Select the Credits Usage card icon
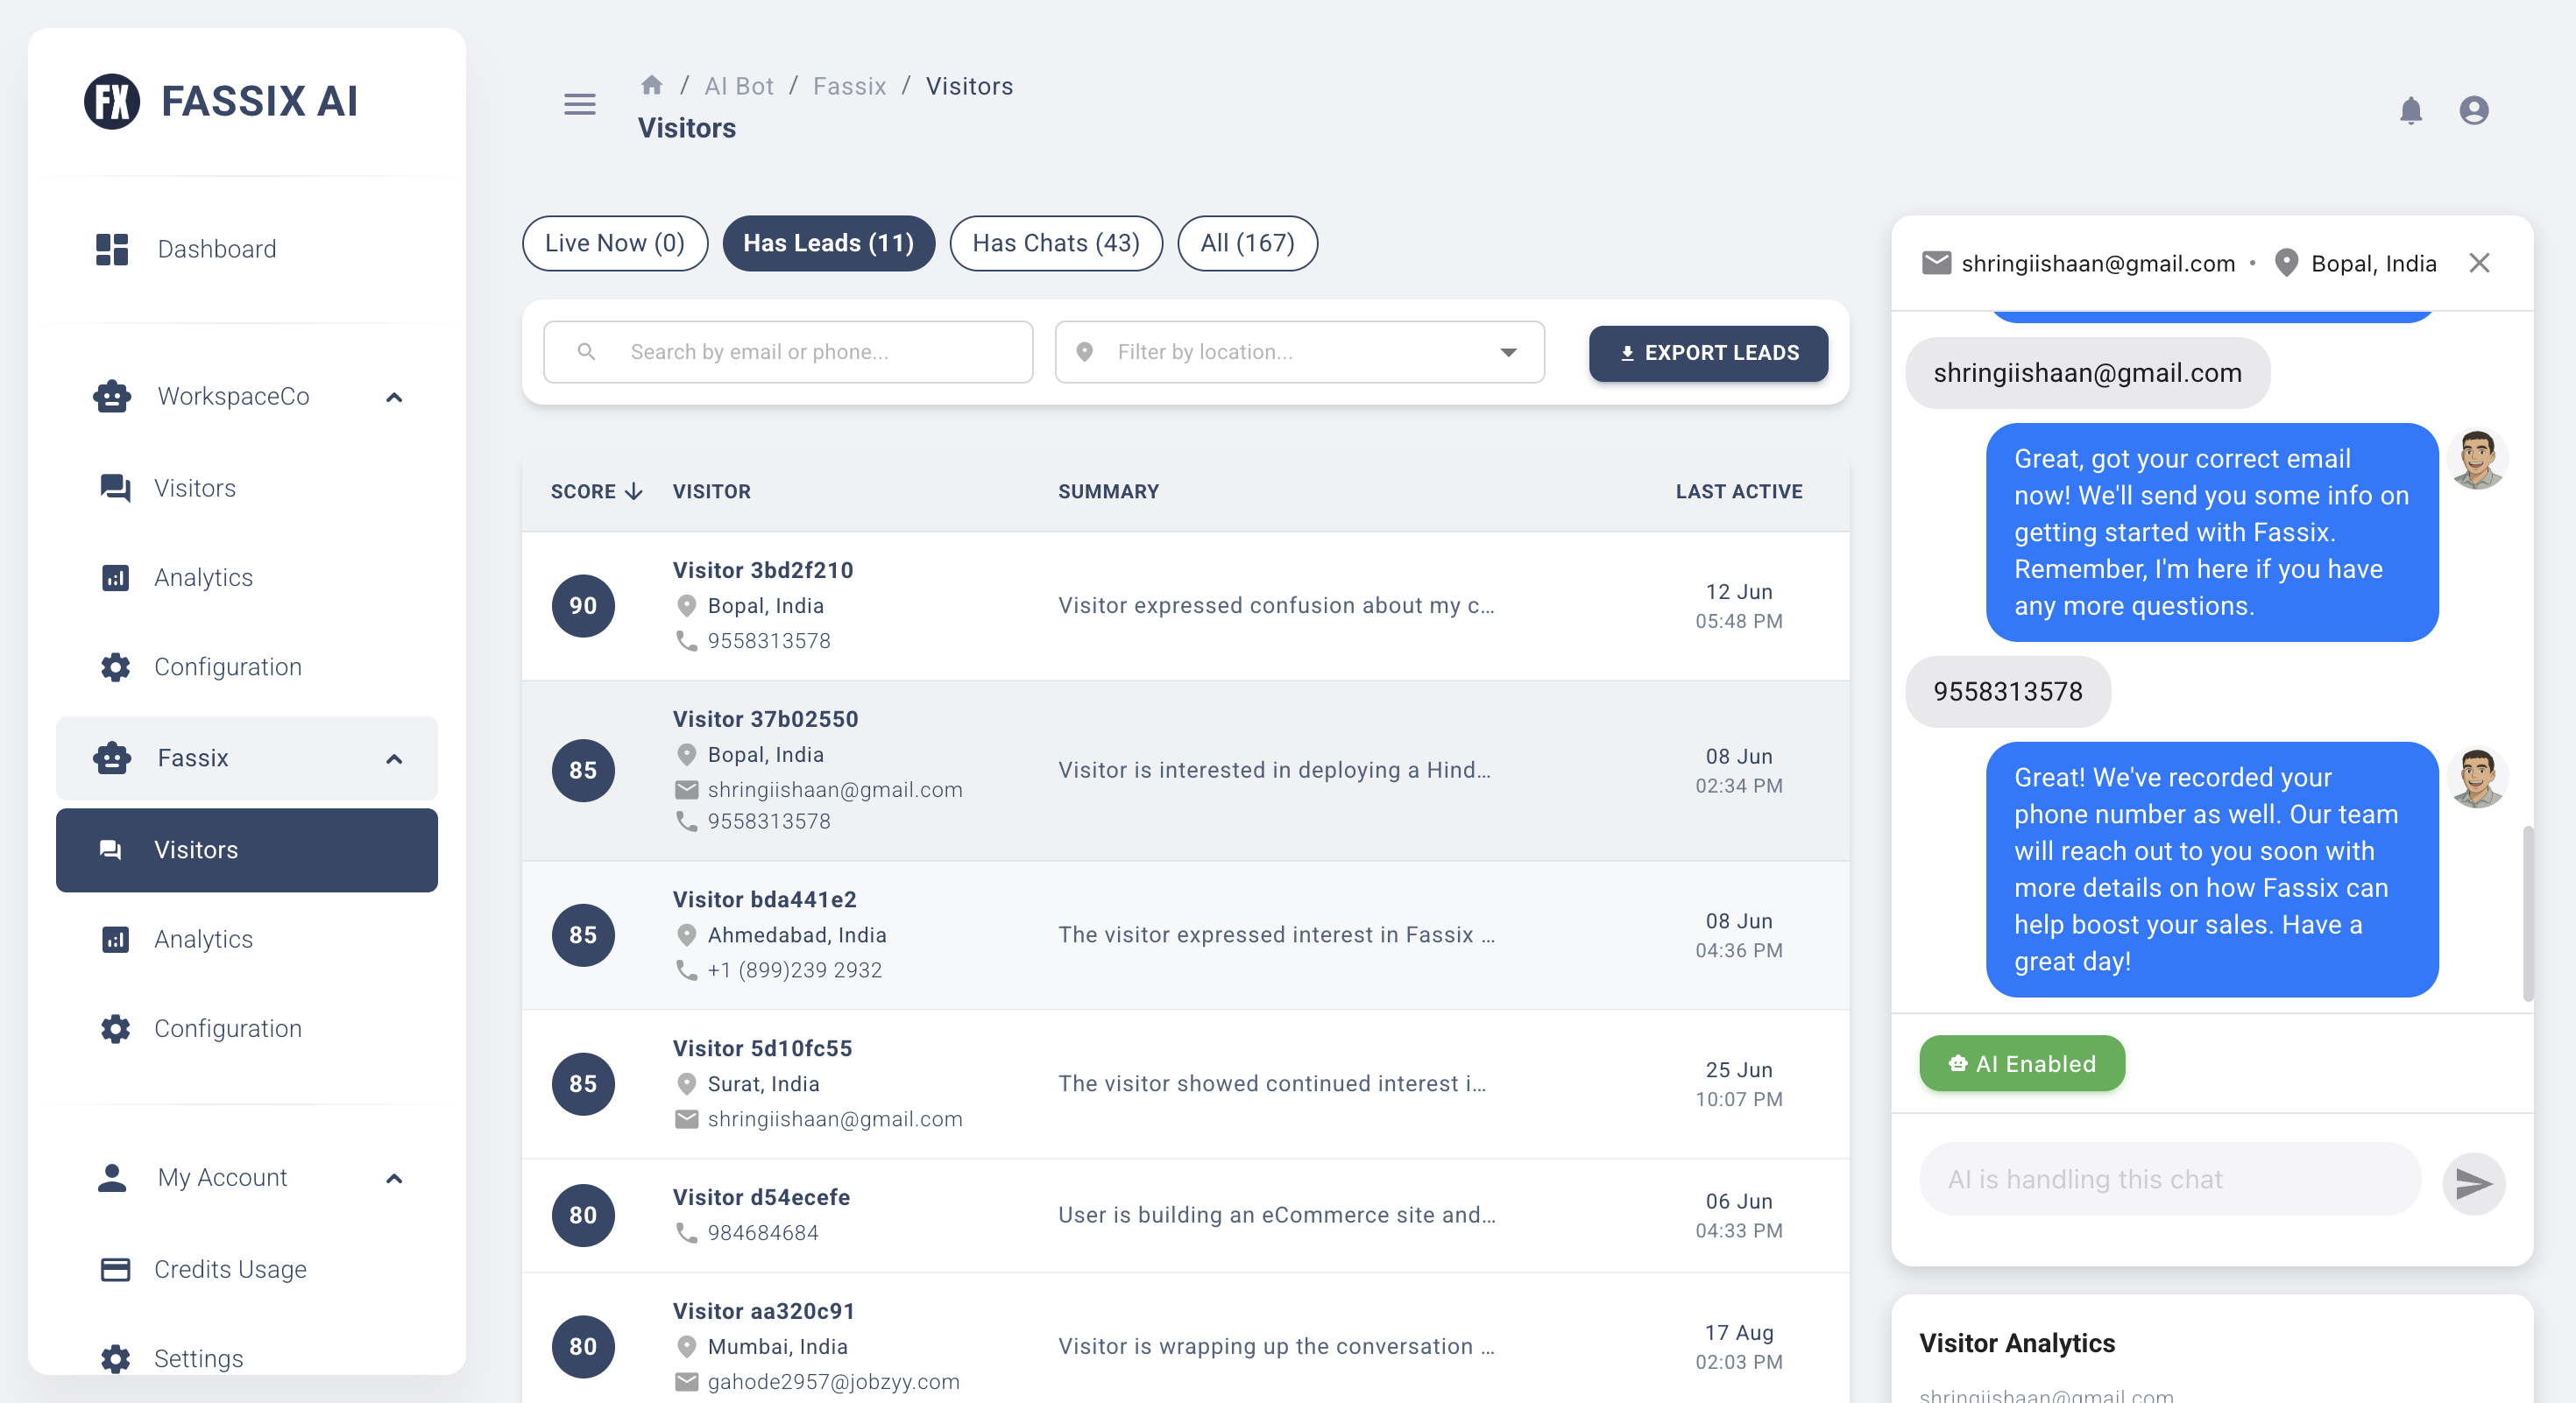The width and height of the screenshot is (2576, 1403). pos(113,1269)
